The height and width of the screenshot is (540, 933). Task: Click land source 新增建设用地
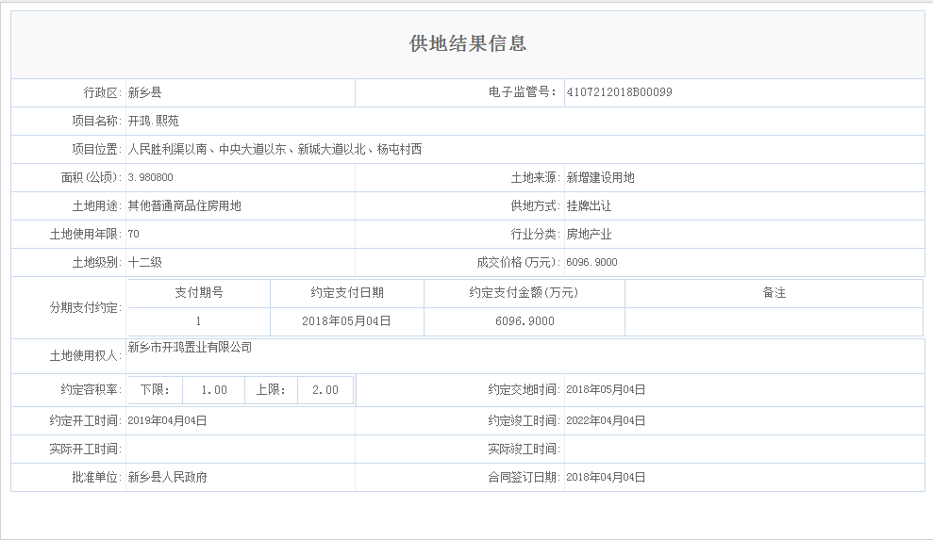600,177
